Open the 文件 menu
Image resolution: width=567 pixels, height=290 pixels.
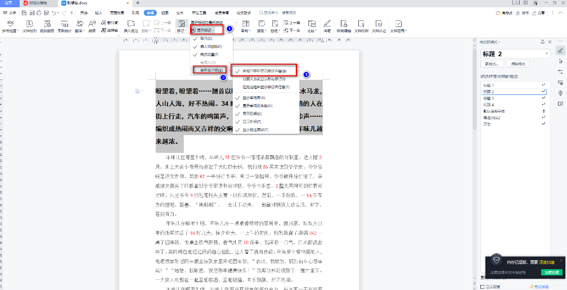tap(10, 12)
